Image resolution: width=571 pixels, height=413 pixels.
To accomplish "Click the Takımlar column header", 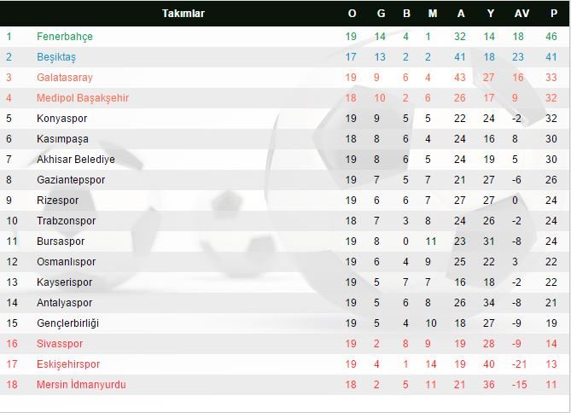I will (x=184, y=14).
